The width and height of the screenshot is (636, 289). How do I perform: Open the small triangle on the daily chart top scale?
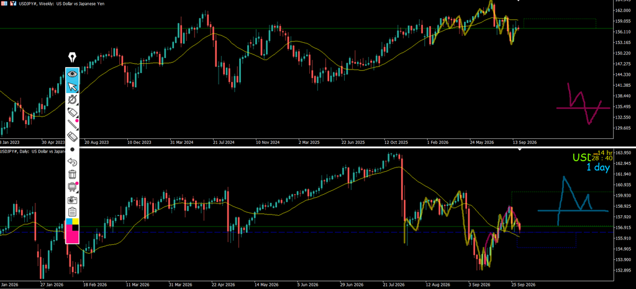[519, 149]
